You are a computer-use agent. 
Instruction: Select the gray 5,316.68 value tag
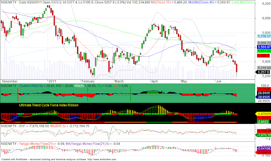click(x=264, y=68)
